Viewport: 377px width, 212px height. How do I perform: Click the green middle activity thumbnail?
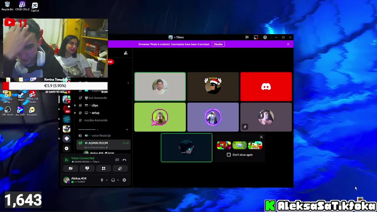point(239,145)
